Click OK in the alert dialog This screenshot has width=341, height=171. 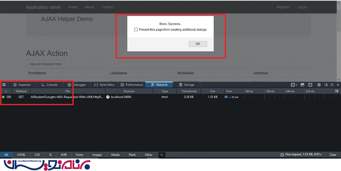pyautogui.click(x=198, y=44)
